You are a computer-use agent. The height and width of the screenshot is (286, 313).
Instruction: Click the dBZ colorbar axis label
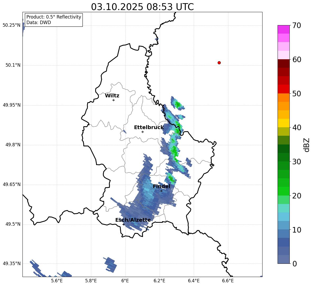point(307,145)
